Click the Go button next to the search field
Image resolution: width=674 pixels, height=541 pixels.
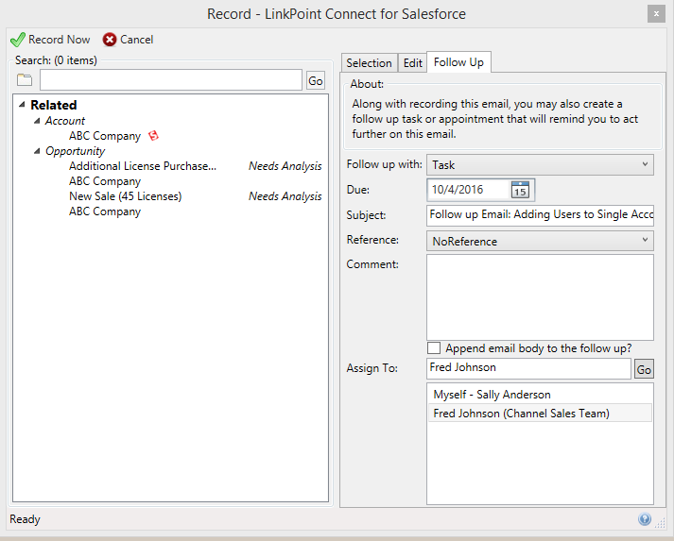tap(316, 80)
